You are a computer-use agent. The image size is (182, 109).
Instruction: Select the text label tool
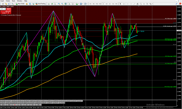pos(147,4)
